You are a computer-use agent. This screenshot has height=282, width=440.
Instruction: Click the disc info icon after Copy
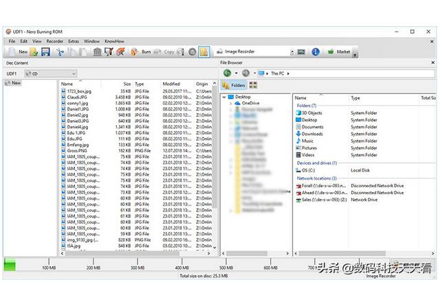click(181, 52)
